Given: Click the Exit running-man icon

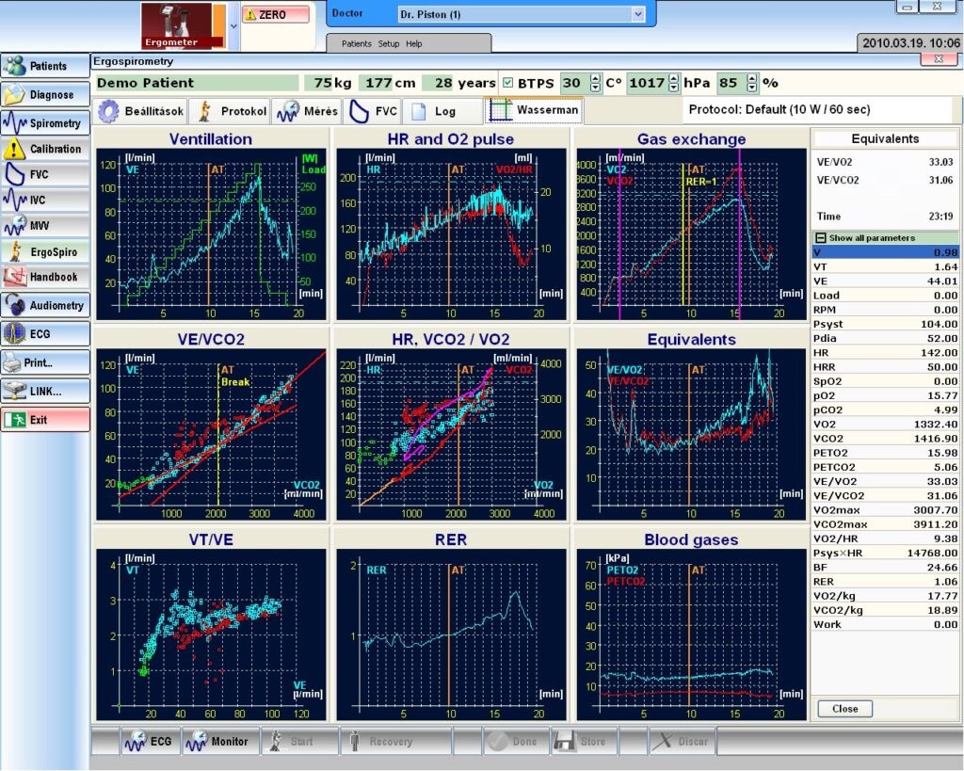Looking at the screenshot, I should (x=15, y=419).
